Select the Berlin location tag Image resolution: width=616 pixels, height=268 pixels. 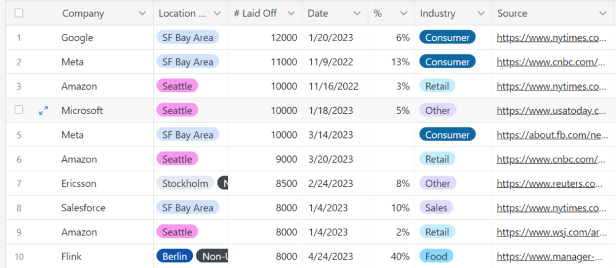(x=175, y=256)
